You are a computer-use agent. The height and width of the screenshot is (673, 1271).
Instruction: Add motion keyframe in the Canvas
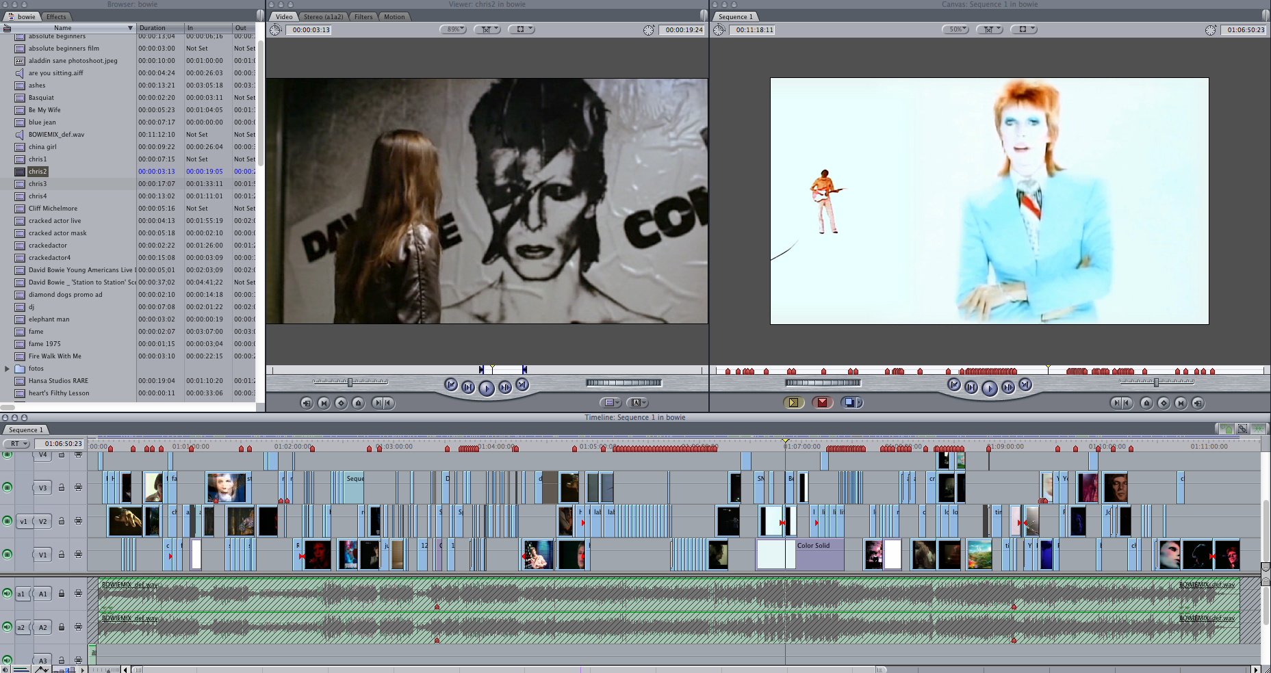[1164, 403]
